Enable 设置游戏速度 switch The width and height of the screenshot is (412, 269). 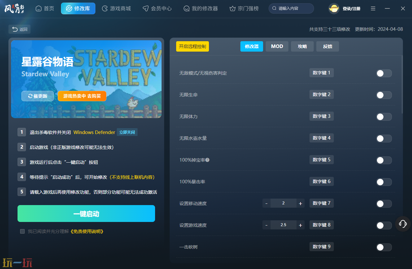tap(384, 226)
